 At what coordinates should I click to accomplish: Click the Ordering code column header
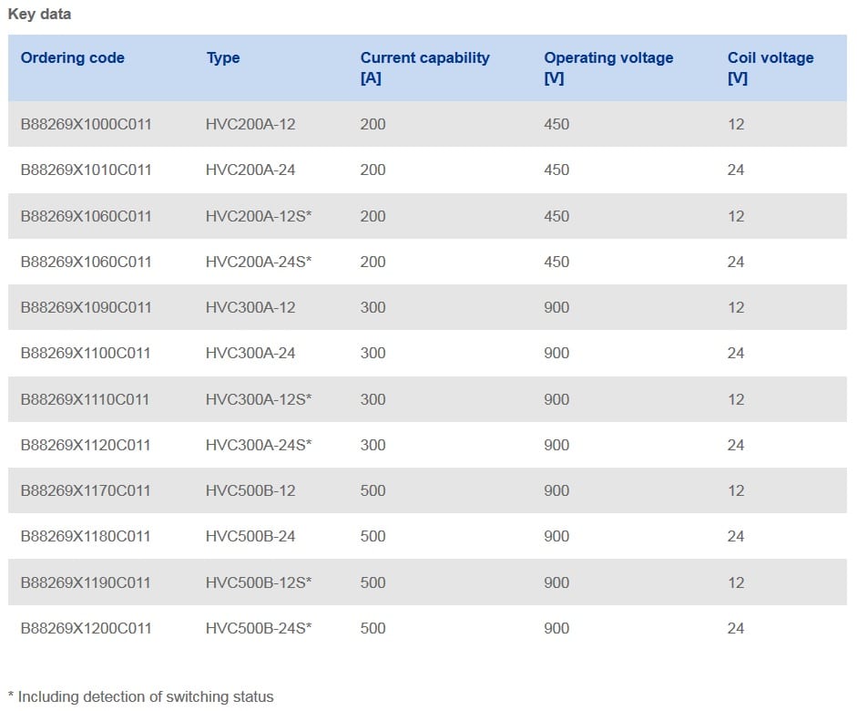point(72,58)
